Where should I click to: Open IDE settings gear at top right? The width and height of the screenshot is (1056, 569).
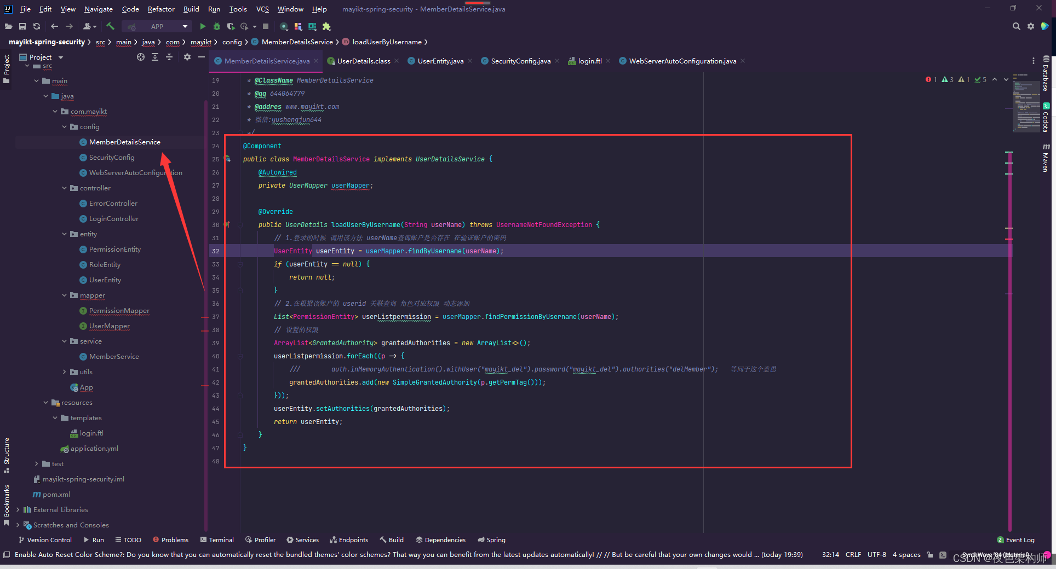pos(1031,26)
